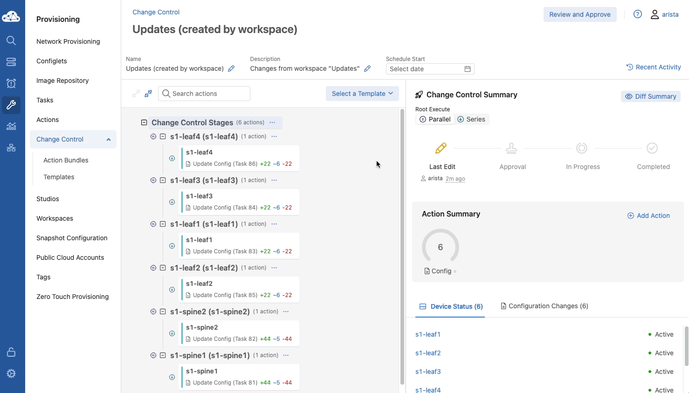Image resolution: width=689 pixels, height=393 pixels.
Task: Collapse all stages using the blue arrows icon
Action: tap(148, 94)
